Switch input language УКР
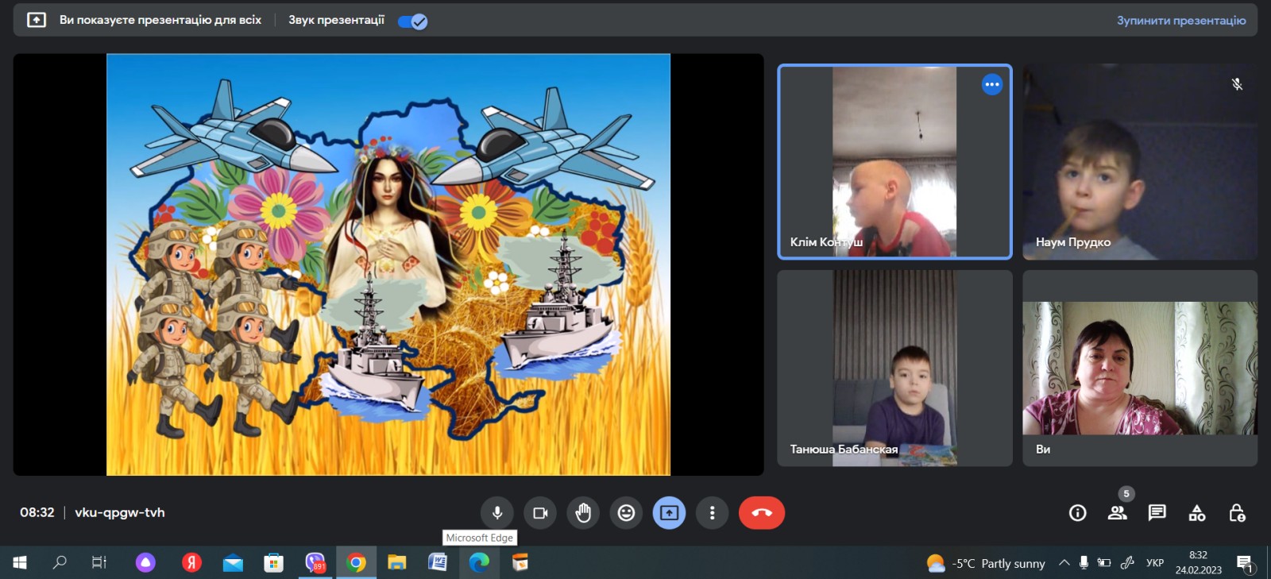The width and height of the screenshot is (1271, 579). point(1155,562)
